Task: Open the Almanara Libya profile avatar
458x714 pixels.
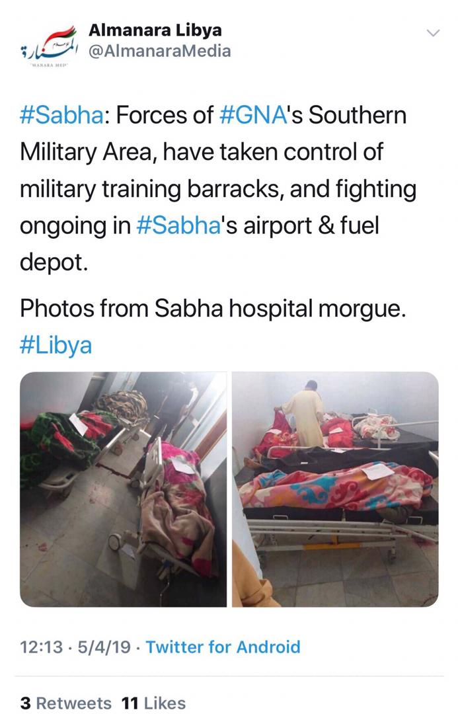Action: click(x=49, y=46)
